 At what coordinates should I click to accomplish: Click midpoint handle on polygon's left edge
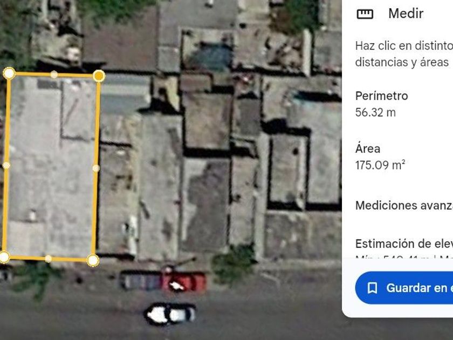tap(6, 165)
